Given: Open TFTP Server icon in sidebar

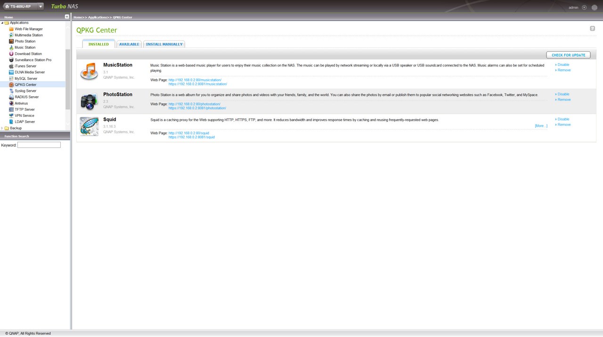Looking at the screenshot, I should click(x=11, y=109).
